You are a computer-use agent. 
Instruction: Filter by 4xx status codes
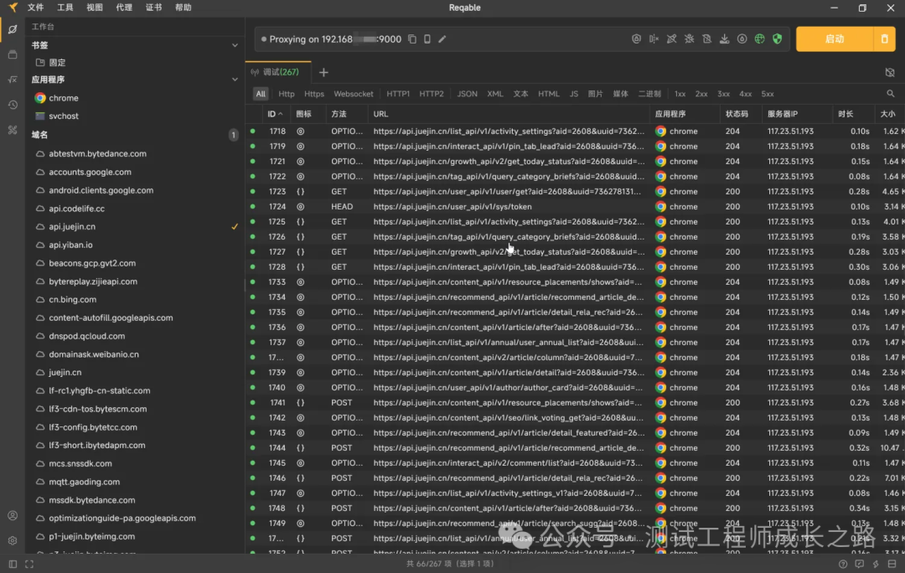coord(746,94)
